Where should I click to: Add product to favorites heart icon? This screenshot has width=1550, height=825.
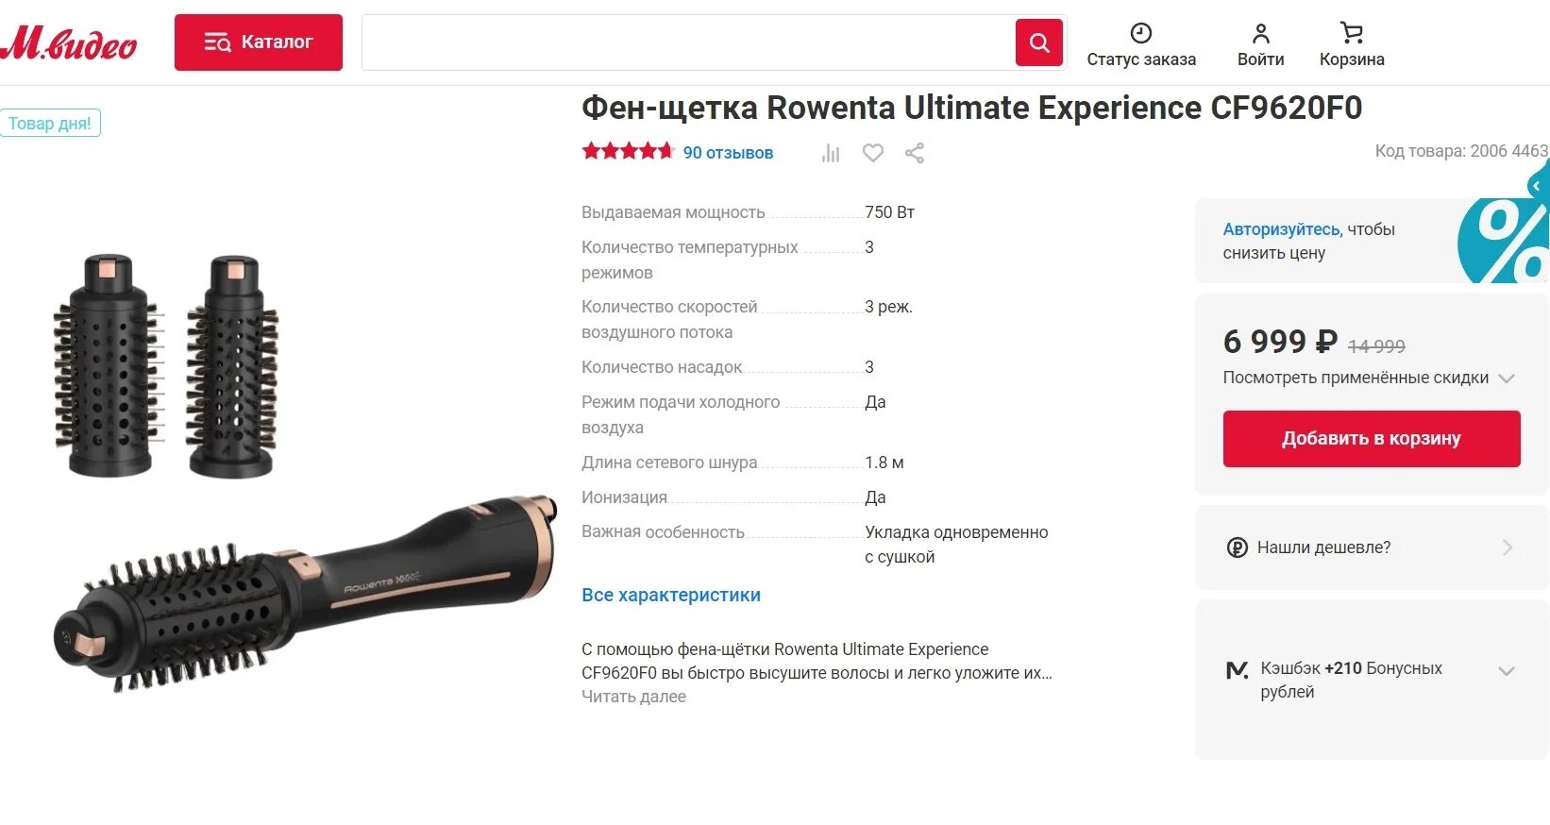[x=873, y=153]
